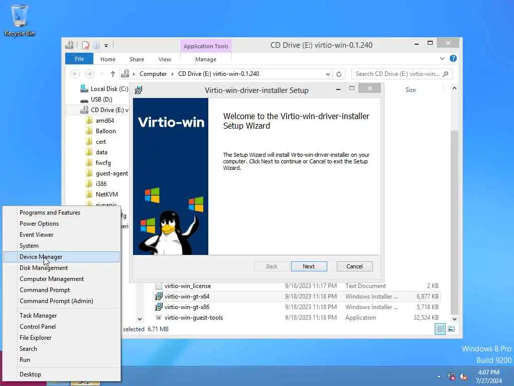Viewport: 514px width, 386px height.
Task: Click the Properties quick access toolbar icon
Action: coord(85,45)
